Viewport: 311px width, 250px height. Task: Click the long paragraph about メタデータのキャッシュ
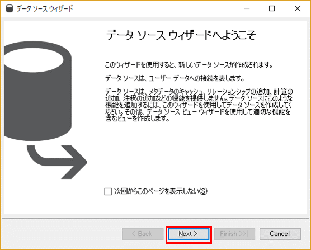pos(199,105)
